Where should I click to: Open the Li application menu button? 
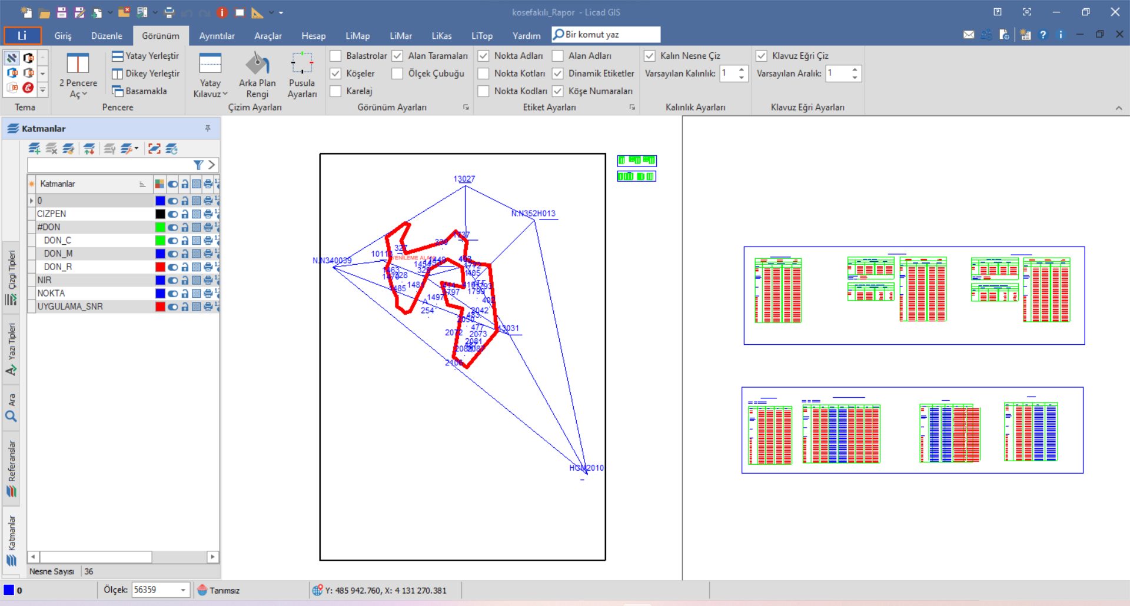(22, 35)
